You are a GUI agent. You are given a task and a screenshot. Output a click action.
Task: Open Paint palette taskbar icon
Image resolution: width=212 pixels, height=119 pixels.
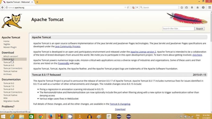[x=99, y=116]
